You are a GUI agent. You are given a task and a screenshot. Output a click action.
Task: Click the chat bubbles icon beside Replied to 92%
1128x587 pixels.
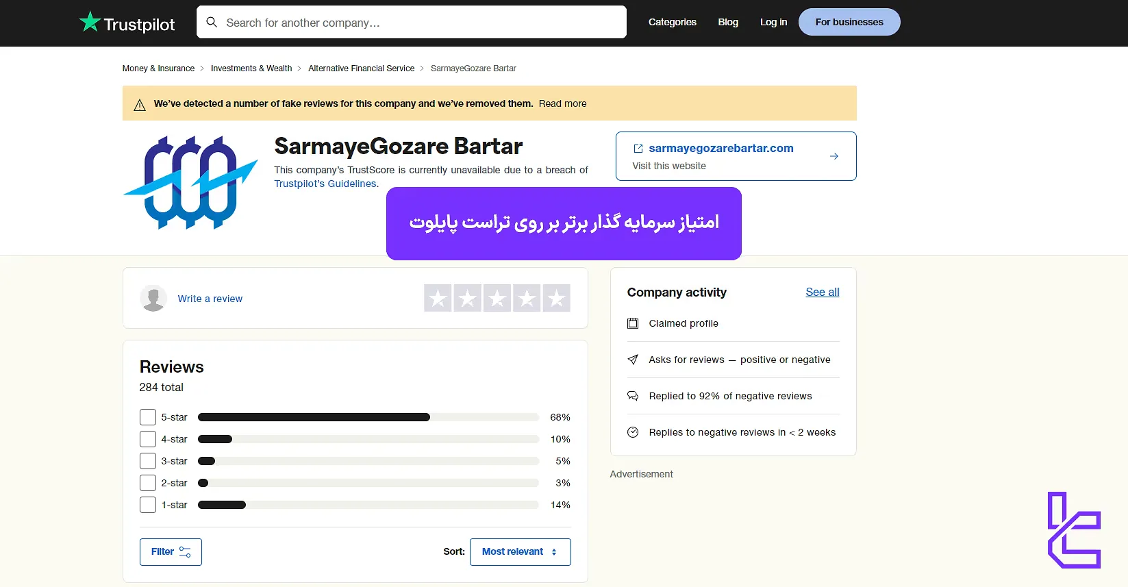(x=633, y=396)
